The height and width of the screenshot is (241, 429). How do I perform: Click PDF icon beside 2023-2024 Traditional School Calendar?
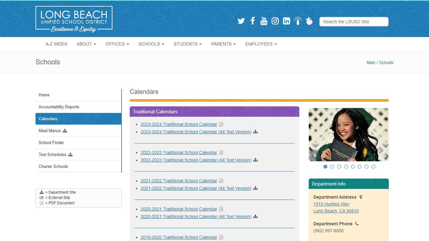coord(221,124)
